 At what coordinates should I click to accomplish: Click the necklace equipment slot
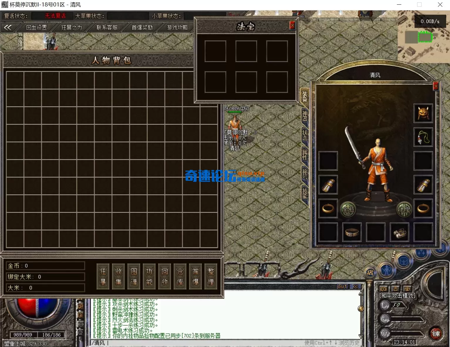[x=423, y=137]
